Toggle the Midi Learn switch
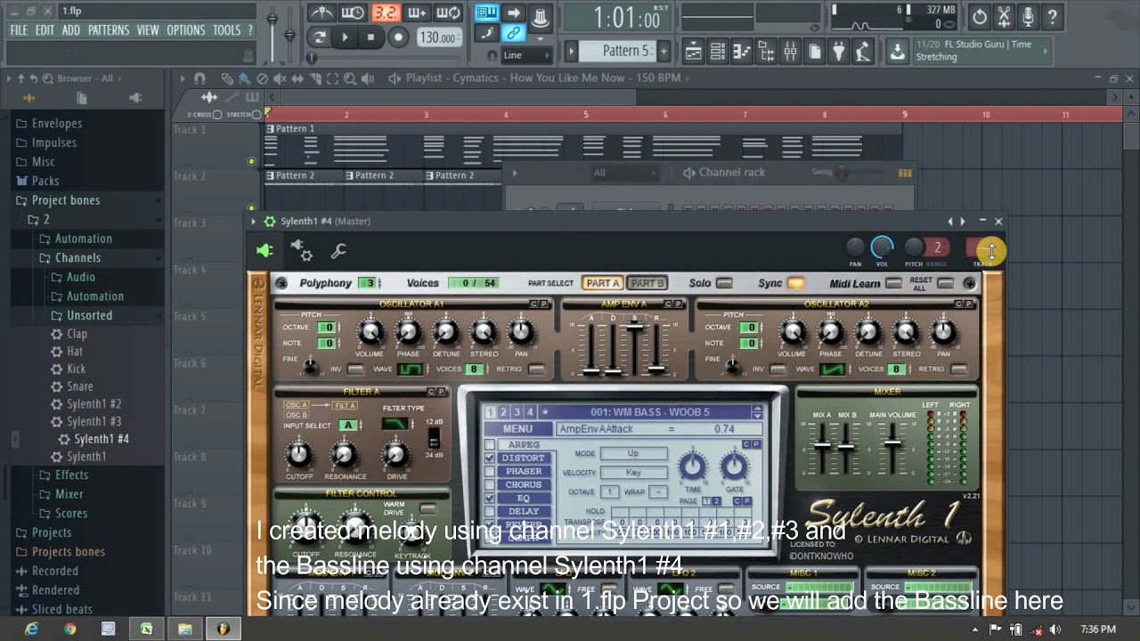Image resolution: width=1140 pixels, height=641 pixels. pos(893,283)
